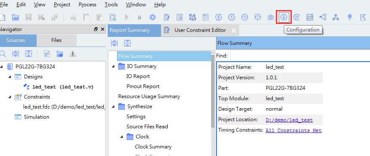This screenshot has height=156, width=370.
Task: Click the Find input field
Action: [300, 56]
